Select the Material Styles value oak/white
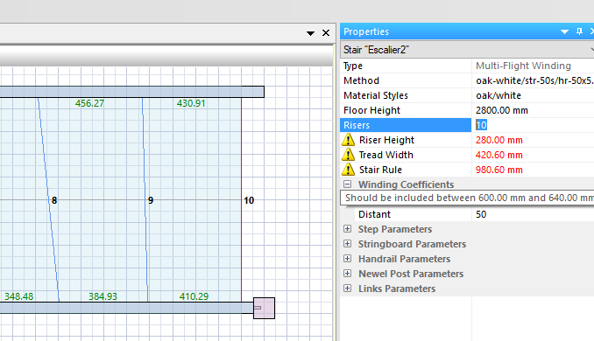The height and width of the screenshot is (341, 594). coord(499,95)
